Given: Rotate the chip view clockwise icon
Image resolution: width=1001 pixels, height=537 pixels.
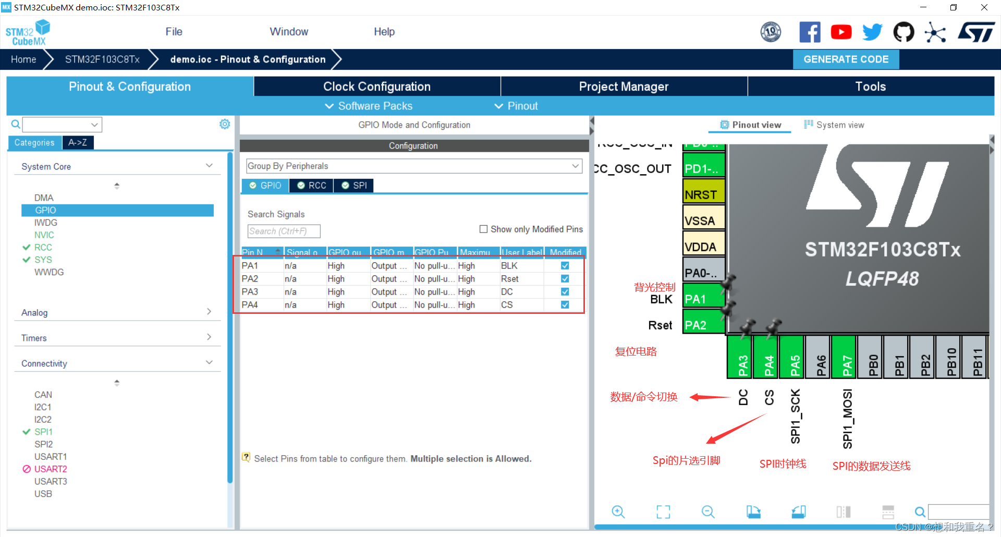Looking at the screenshot, I should pos(753,512).
